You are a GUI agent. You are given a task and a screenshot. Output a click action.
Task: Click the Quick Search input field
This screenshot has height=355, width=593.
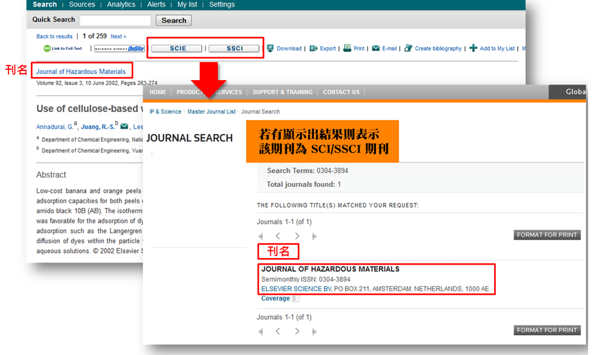(x=115, y=20)
